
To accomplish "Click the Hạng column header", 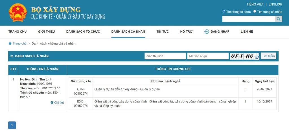I will (245, 81).
